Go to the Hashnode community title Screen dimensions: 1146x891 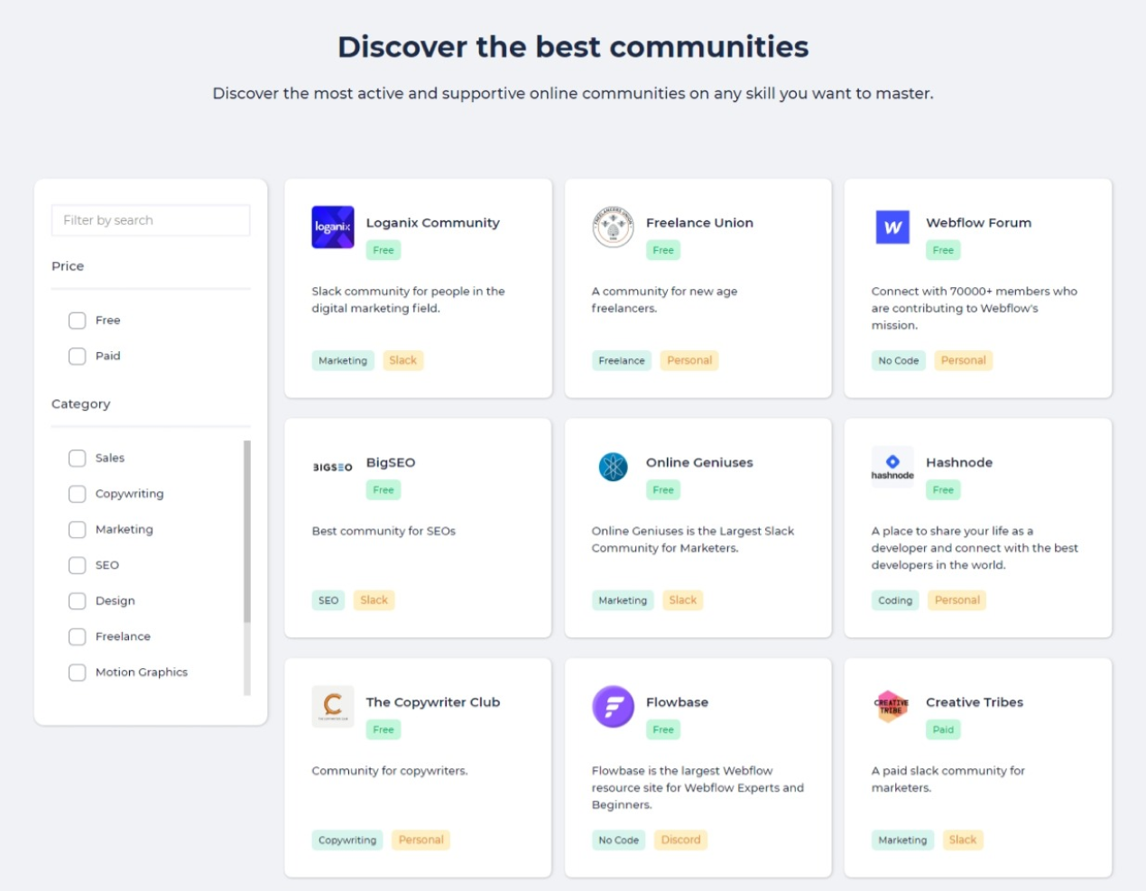click(959, 462)
